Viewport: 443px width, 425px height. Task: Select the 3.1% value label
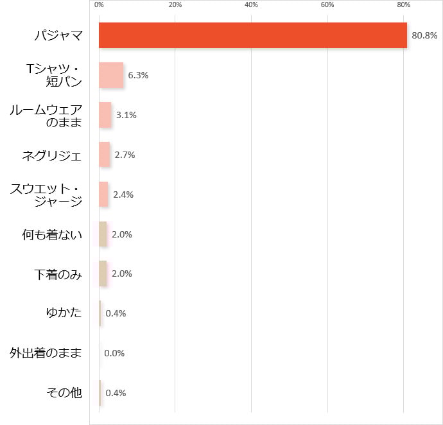pos(126,115)
